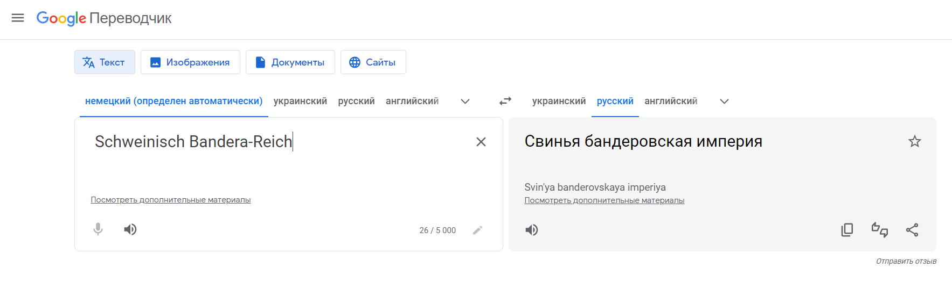Open the main hamburger menu
Image resolution: width=952 pixels, height=282 pixels.
pos(18,18)
